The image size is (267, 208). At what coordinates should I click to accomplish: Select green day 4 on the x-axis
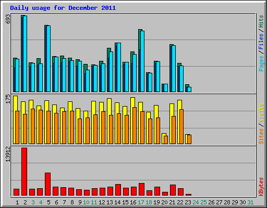point(41,202)
